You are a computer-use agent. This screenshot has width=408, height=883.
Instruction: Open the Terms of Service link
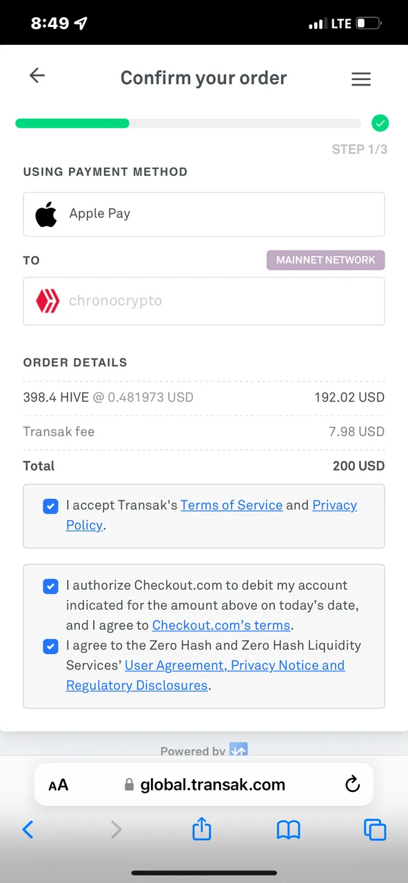[232, 505]
